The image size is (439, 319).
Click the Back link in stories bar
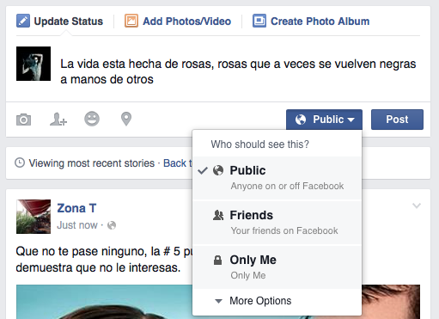point(174,163)
